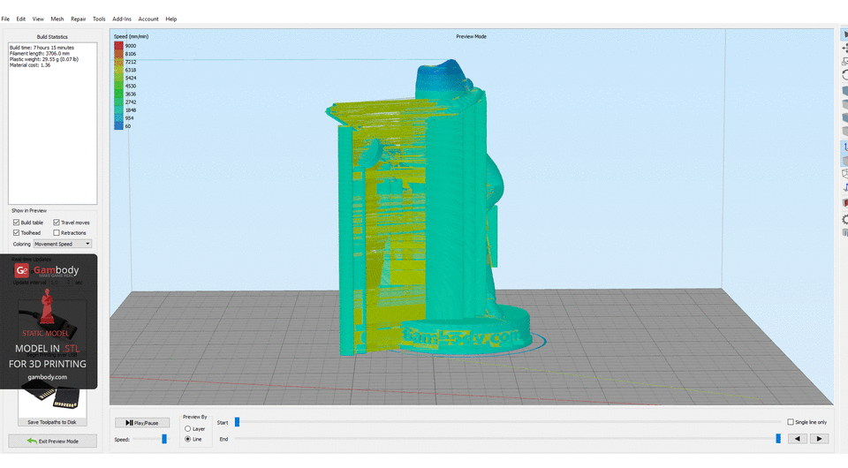The image size is (848, 468).
Task: Open the Add-Ins menu
Action: point(122,19)
